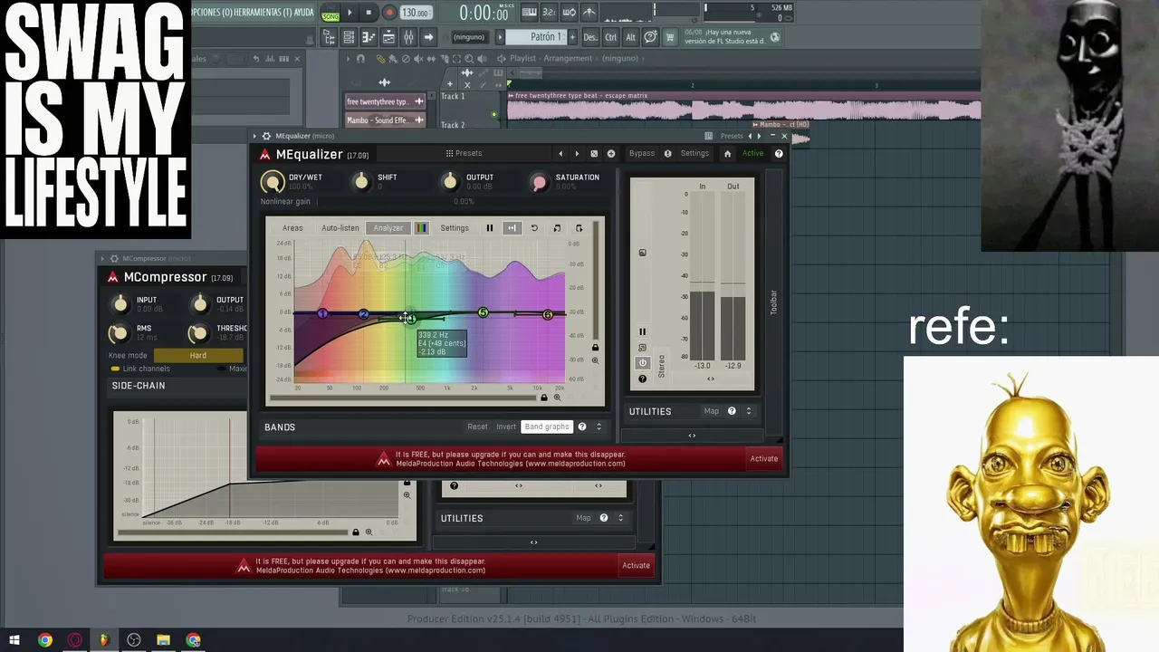
Task: Click the 130.000 tempo field
Action: tap(416, 13)
